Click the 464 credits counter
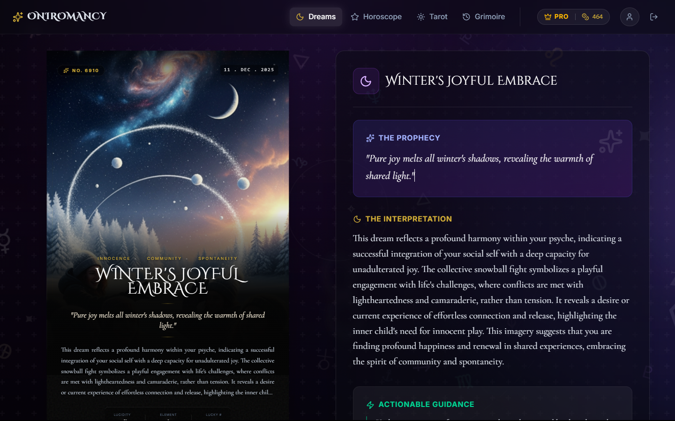The width and height of the screenshot is (675, 421). click(x=598, y=17)
